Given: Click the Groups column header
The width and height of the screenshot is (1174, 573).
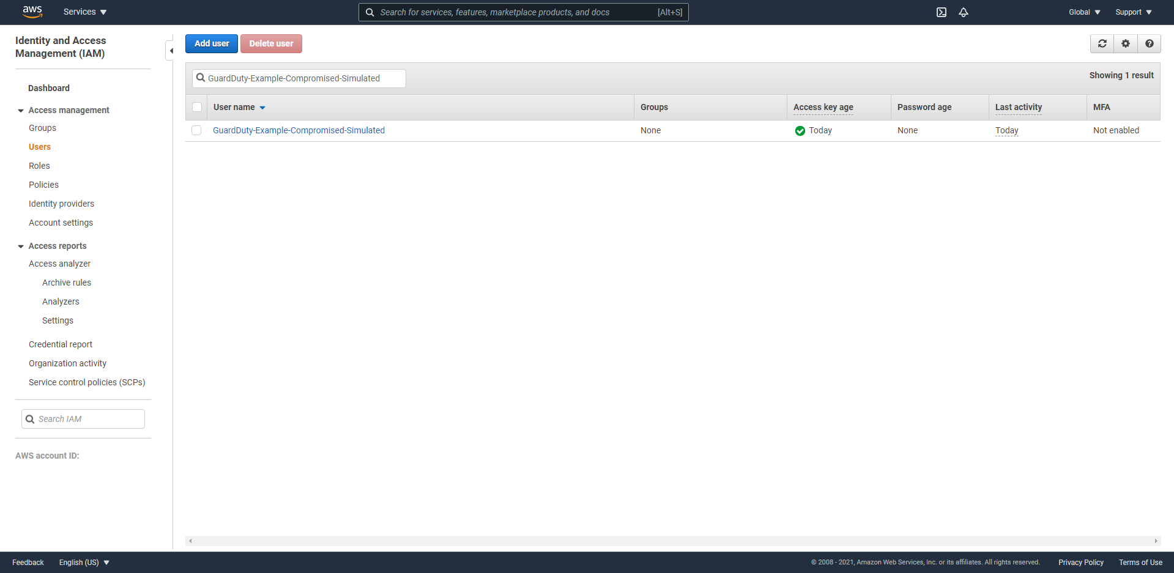Looking at the screenshot, I should click(654, 107).
